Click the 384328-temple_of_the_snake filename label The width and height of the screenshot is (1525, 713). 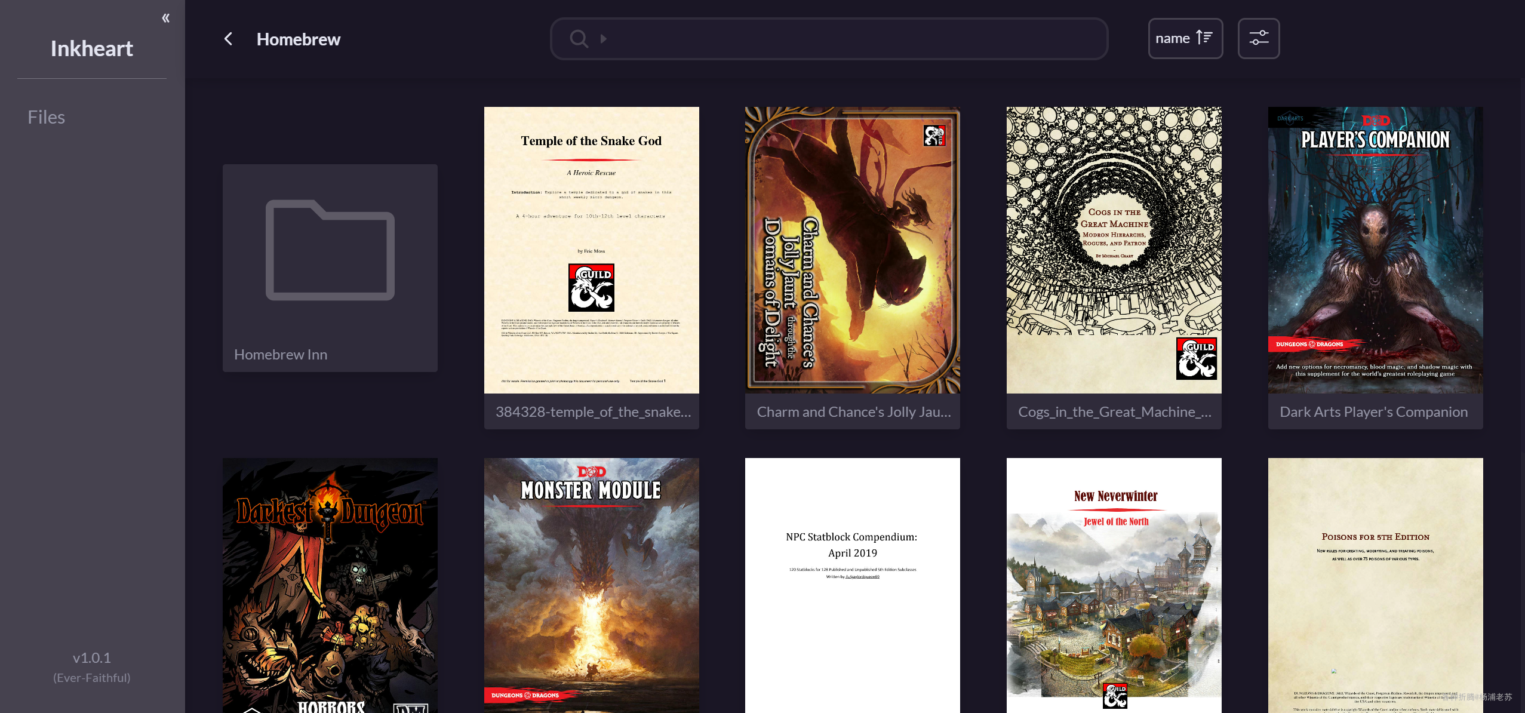click(x=592, y=412)
